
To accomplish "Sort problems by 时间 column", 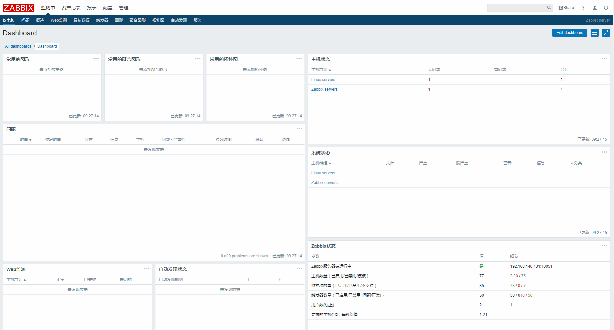I will pyautogui.click(x=26, y=140).
